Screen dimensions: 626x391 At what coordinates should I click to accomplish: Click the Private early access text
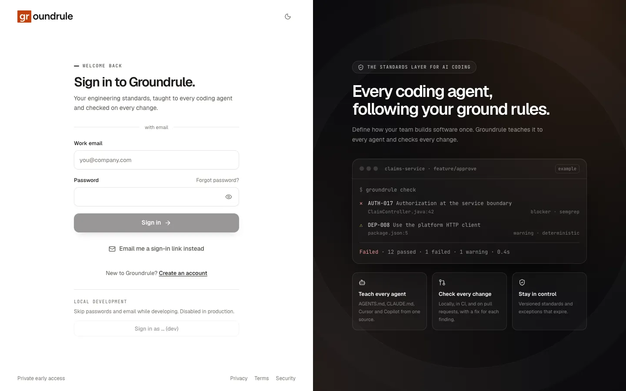point(41,378)
